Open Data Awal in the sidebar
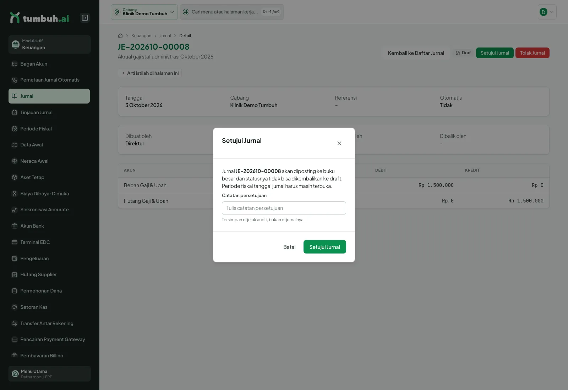Image resolution: width=568 pixels, height=390 pixels. click(49, 145)
